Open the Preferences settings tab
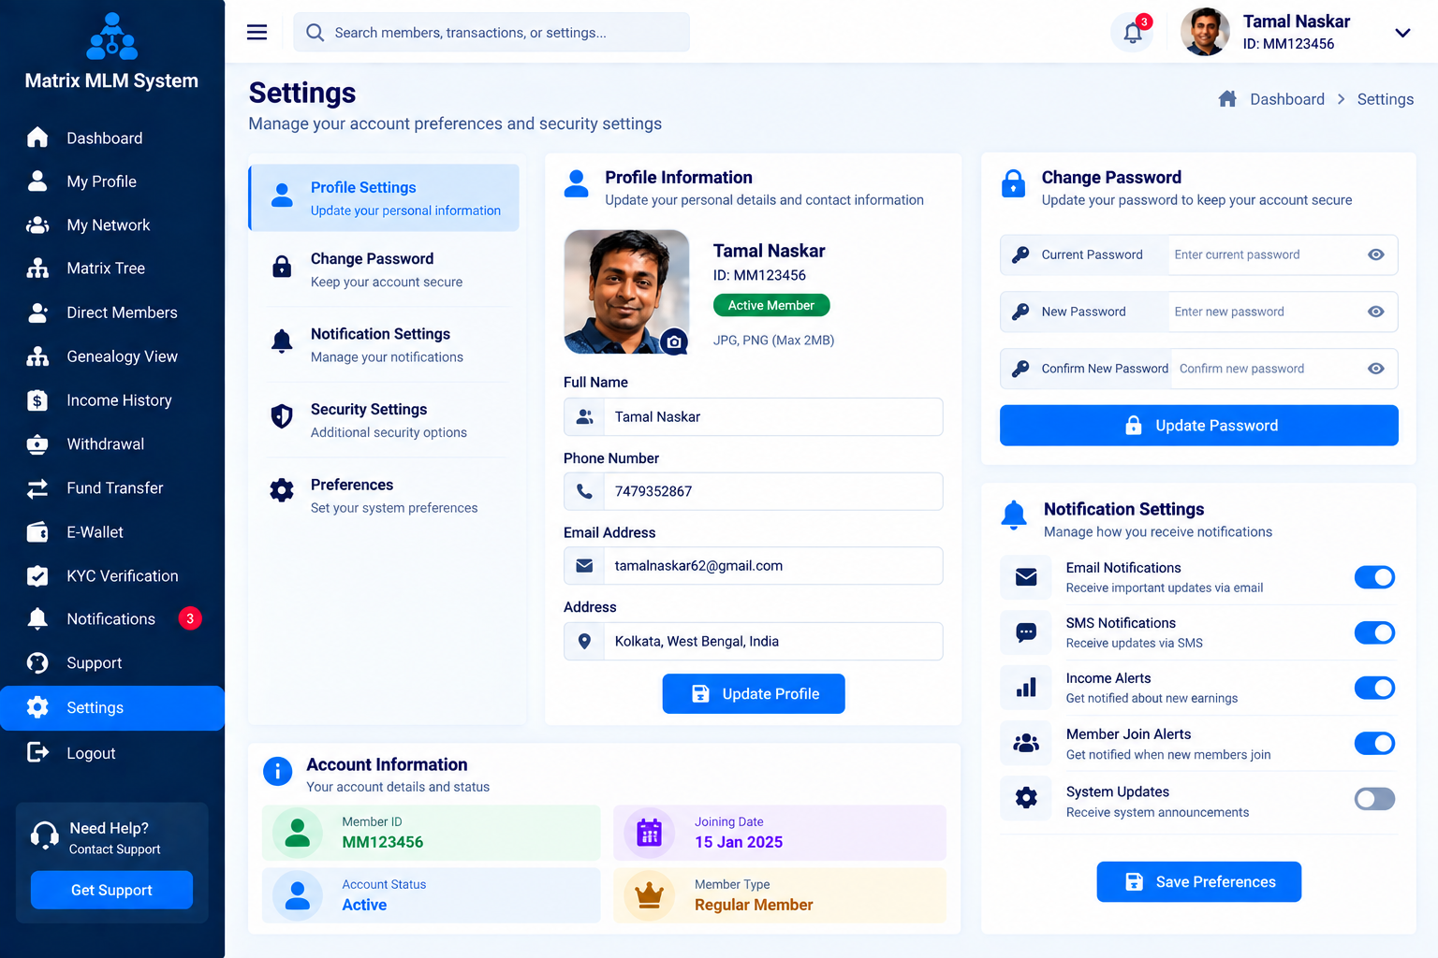The image size is (1438, 958). click(384, 496)
